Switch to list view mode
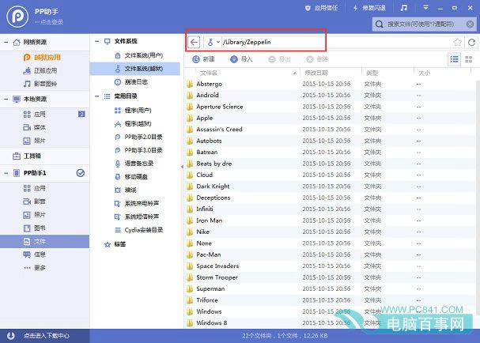480x343 pixels. point(454,59)
